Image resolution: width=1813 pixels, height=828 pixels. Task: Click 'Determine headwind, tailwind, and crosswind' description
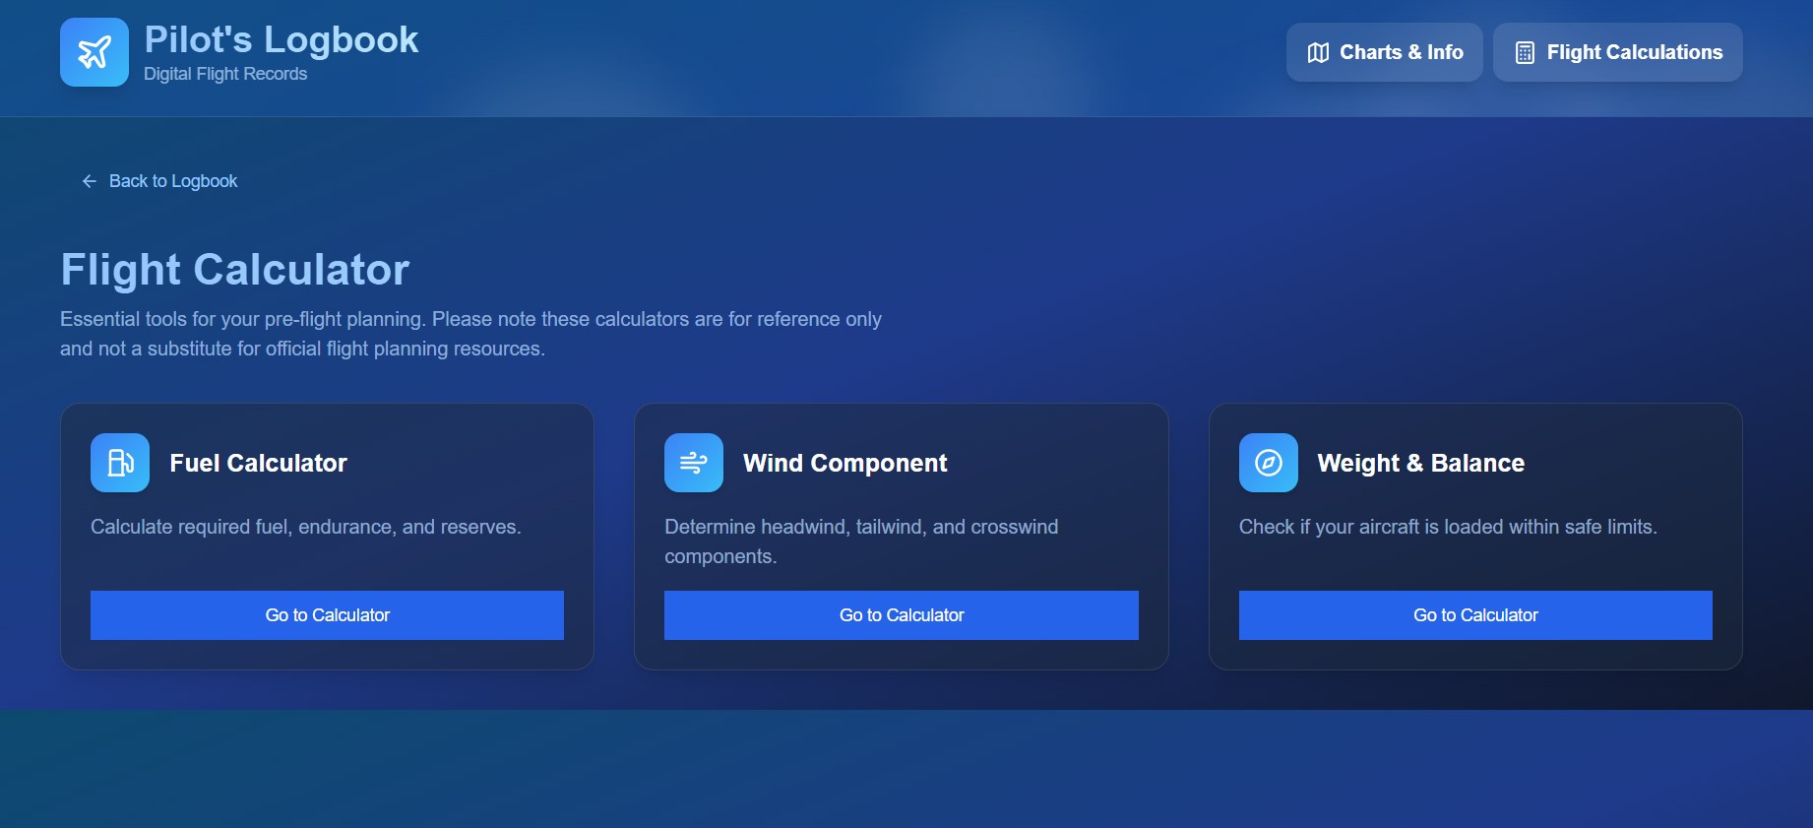tap(861, 541)
